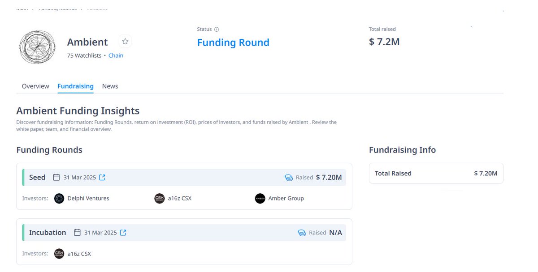Open a16z CSX investor in Incubation round

click(79, 254)
